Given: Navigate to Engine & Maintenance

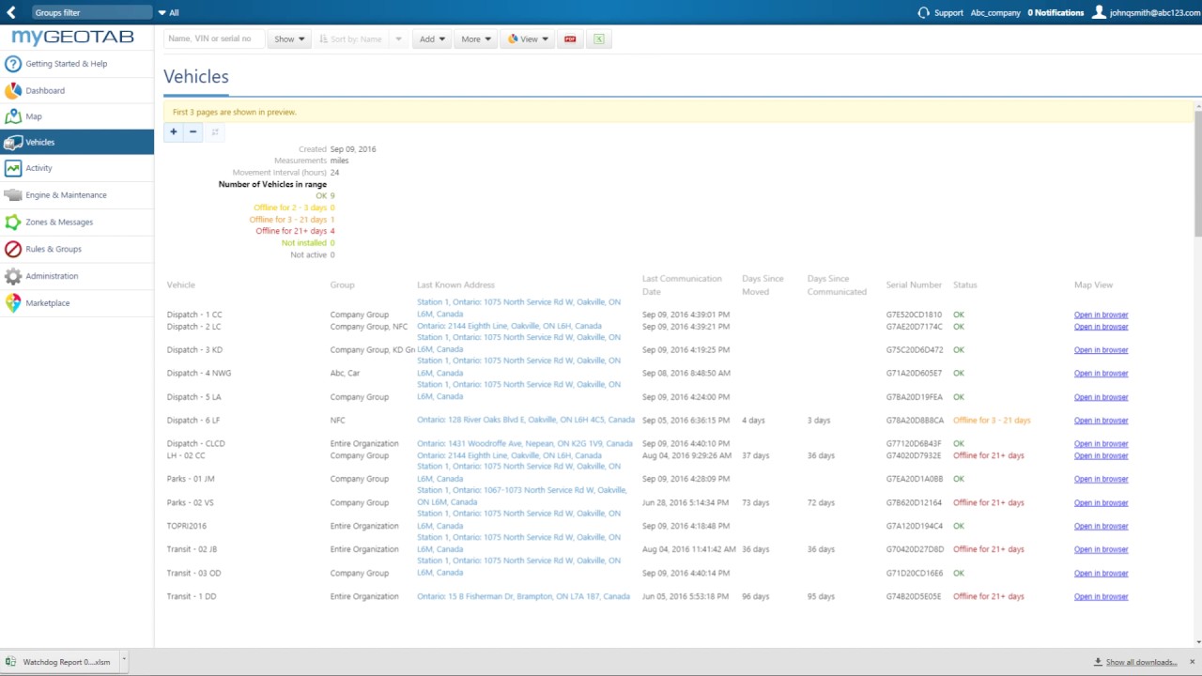Looking at the screenshot, I should coord(66,195).
